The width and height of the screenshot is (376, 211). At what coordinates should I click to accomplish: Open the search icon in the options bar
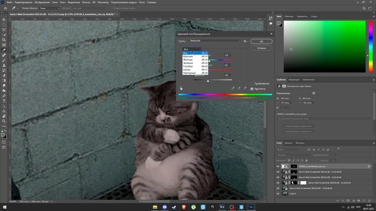click(x=364, y=8)
